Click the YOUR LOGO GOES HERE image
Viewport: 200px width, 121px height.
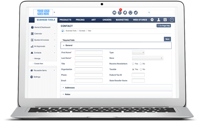(x=43, y=12)
